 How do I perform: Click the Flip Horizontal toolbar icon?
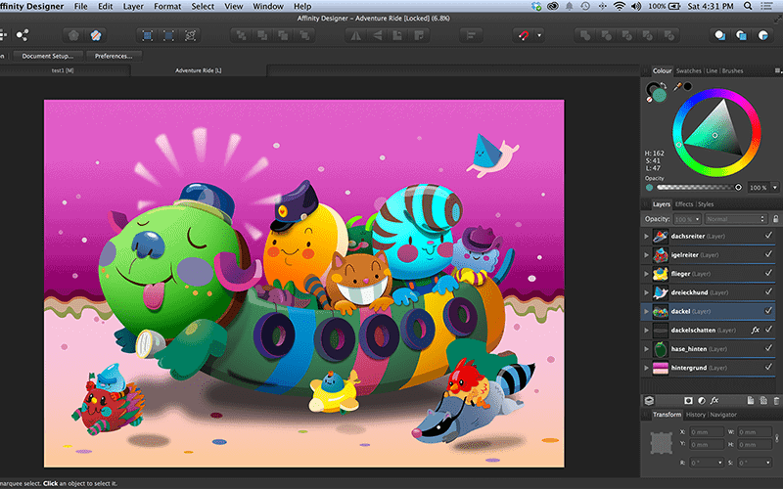[356, 35]
